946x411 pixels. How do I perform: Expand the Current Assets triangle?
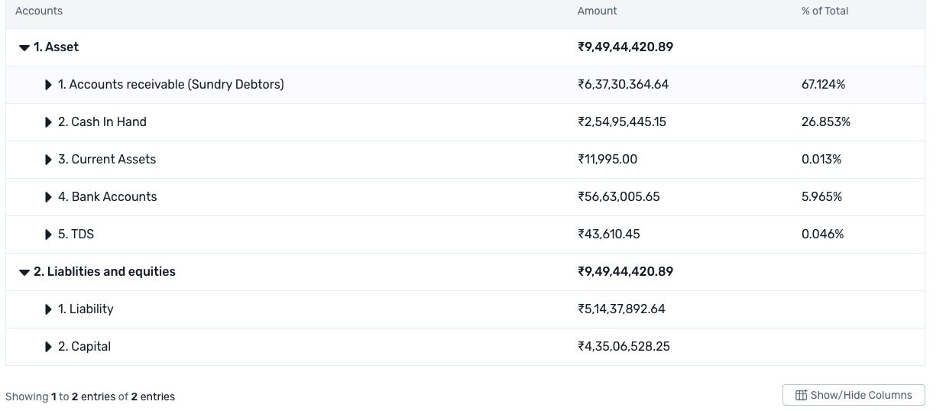pyautogui.click(x=49, y=160)
